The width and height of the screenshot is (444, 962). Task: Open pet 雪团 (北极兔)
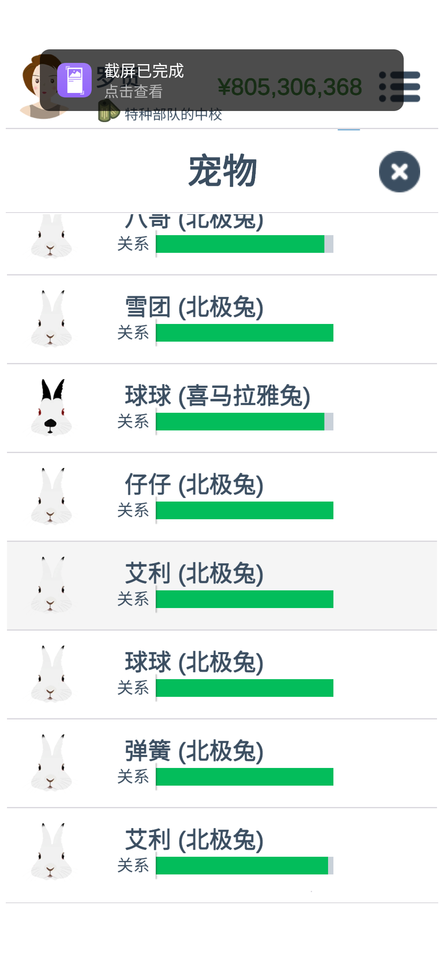pyautogui.click(x=222, y=319)
